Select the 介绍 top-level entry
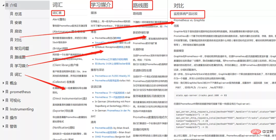The height and width of the screenshot is (140, 276). click(x=13, y=5)
